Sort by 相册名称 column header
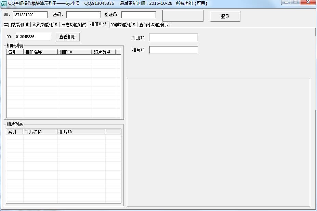The image size is (317, 211). pyautogui.click(x=40, y=52)
